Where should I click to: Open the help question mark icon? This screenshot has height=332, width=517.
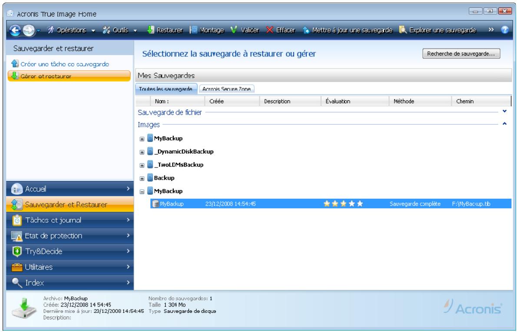[505, 30]
